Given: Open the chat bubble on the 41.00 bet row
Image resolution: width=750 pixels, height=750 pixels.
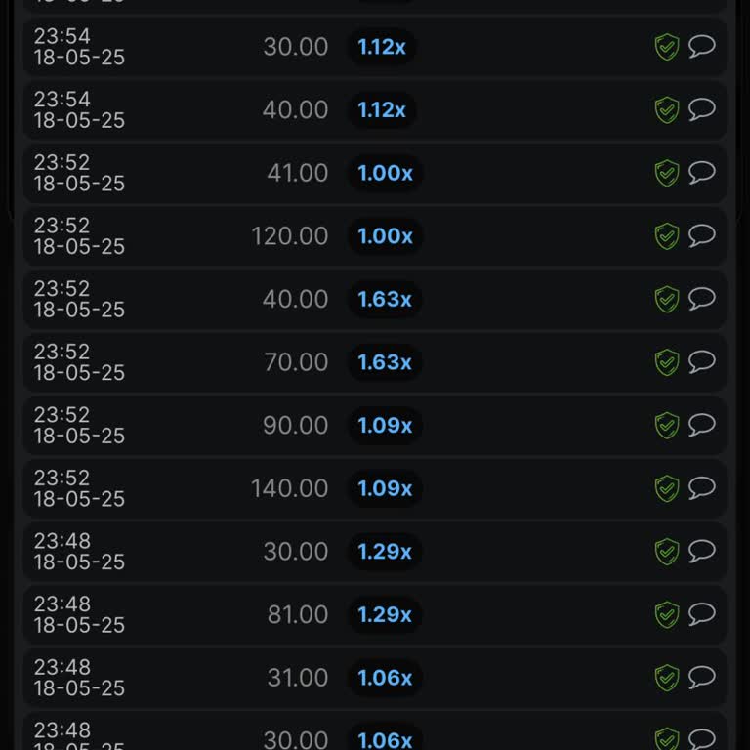Looking at the screenshot, I should pos(702,173).
